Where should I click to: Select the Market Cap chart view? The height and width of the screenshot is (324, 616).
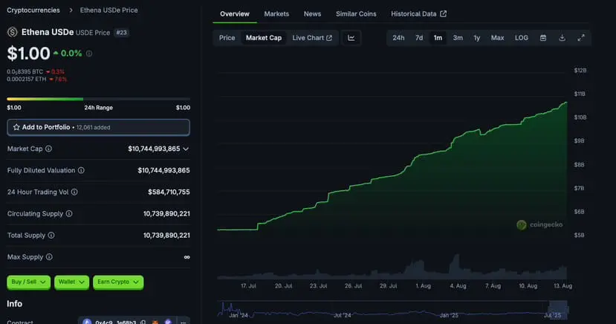pos(264,38)
